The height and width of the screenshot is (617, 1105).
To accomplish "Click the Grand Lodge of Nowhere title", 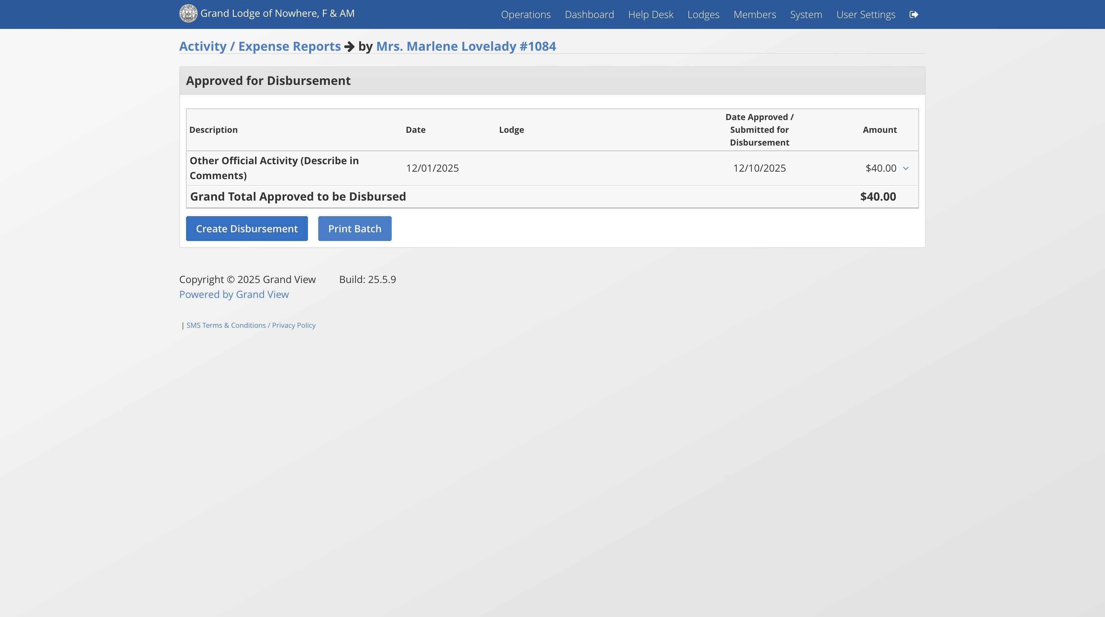I will pos(277,14).
